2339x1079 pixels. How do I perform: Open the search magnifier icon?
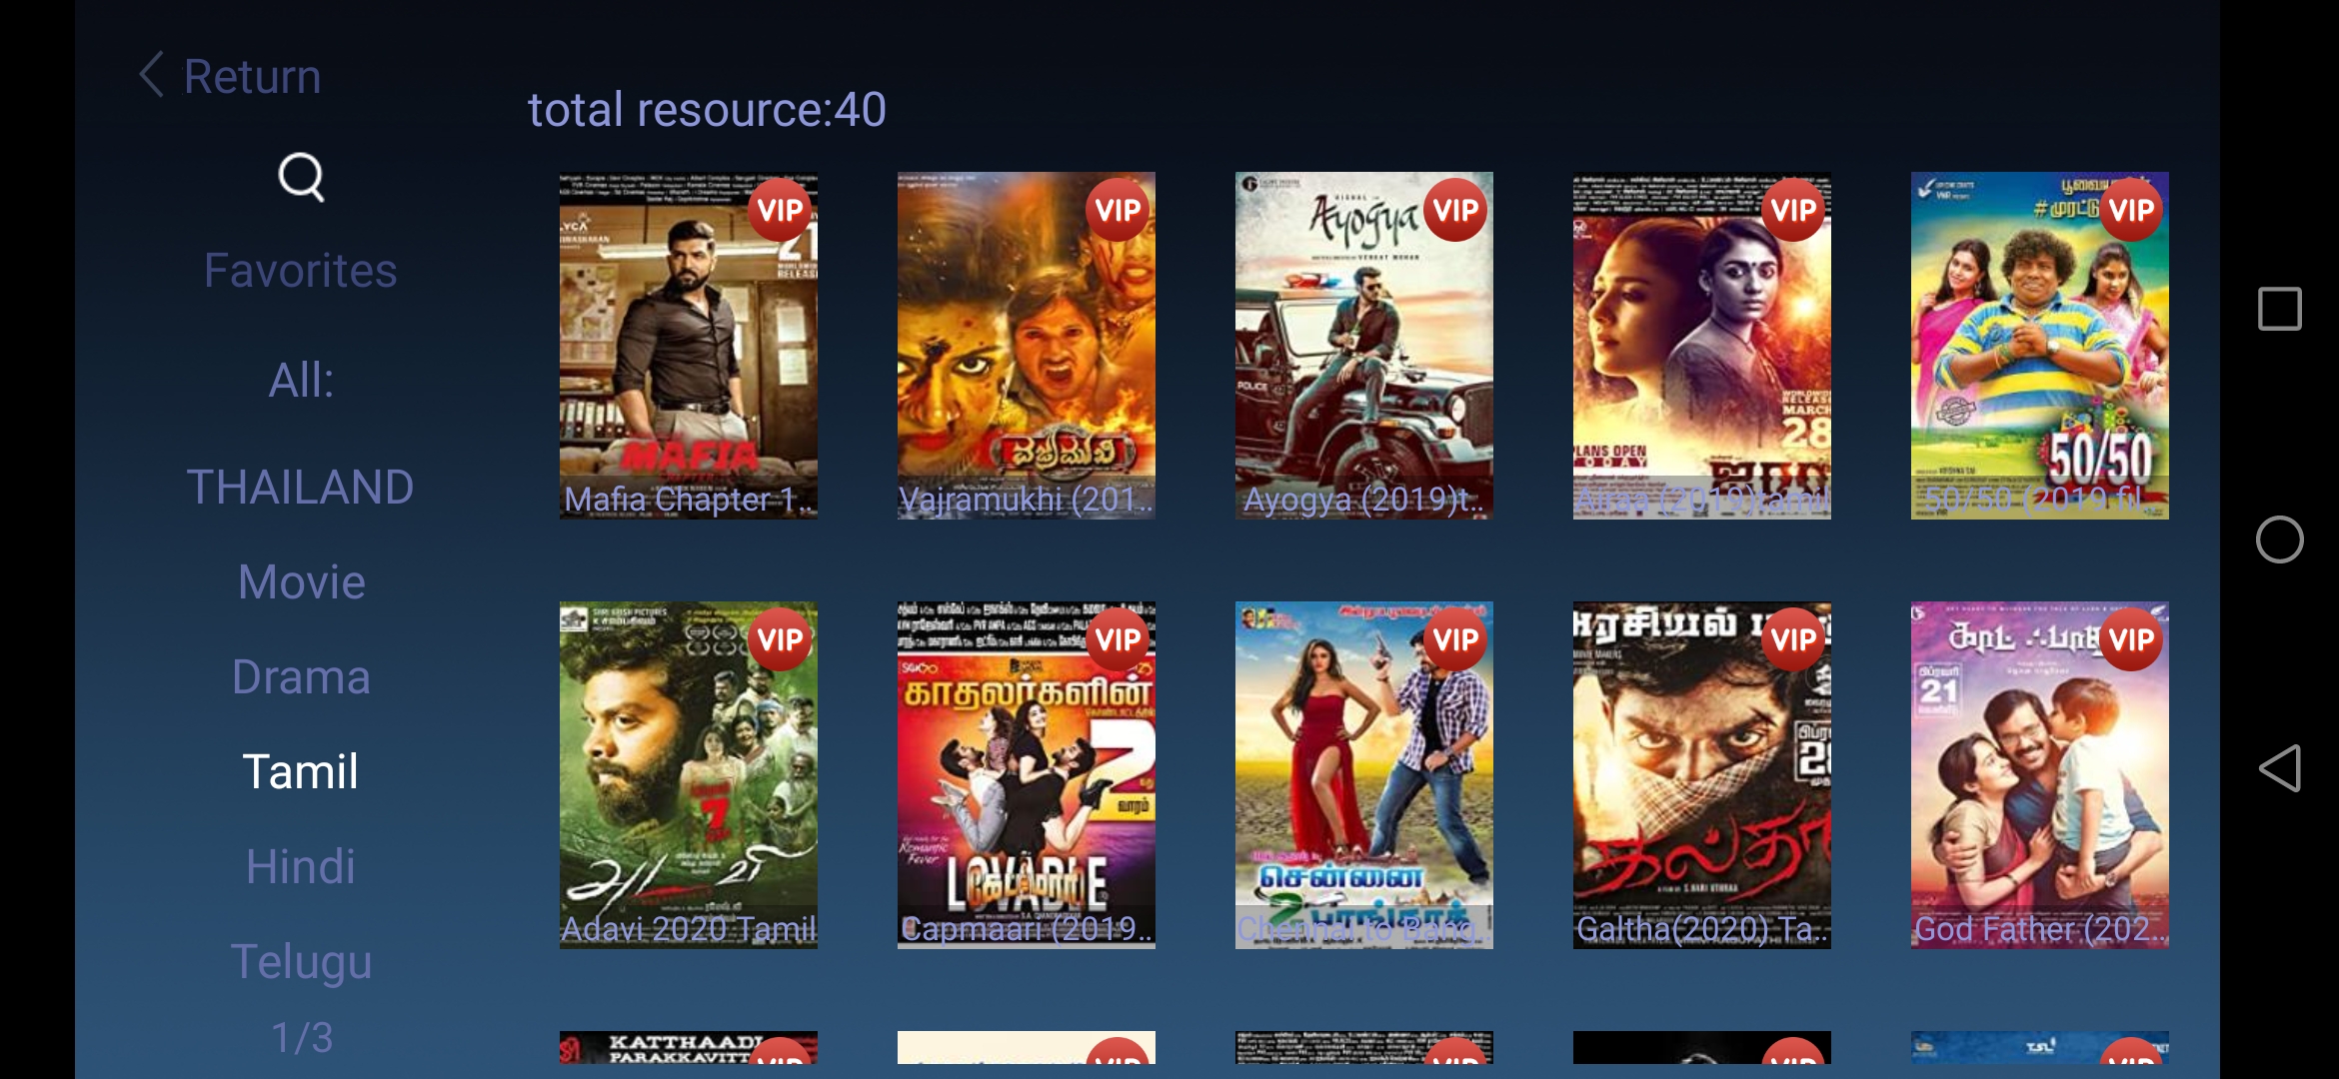click(301, 178)
